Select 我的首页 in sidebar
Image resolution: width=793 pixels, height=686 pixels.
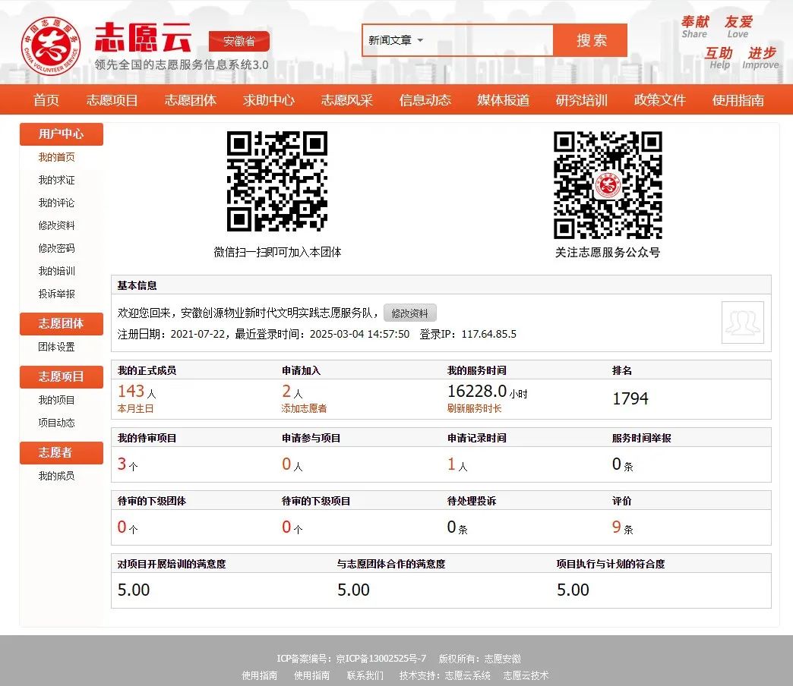[57, 157]
